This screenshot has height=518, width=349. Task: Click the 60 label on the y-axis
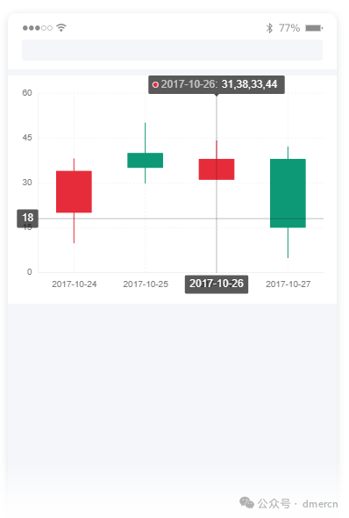27,93
